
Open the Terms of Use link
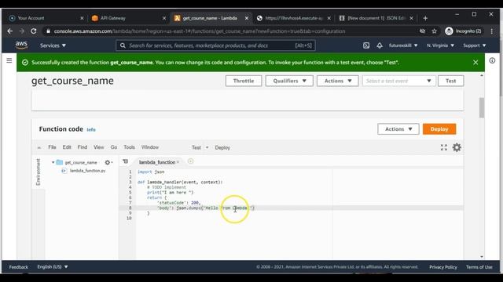[x=479, y=266]
